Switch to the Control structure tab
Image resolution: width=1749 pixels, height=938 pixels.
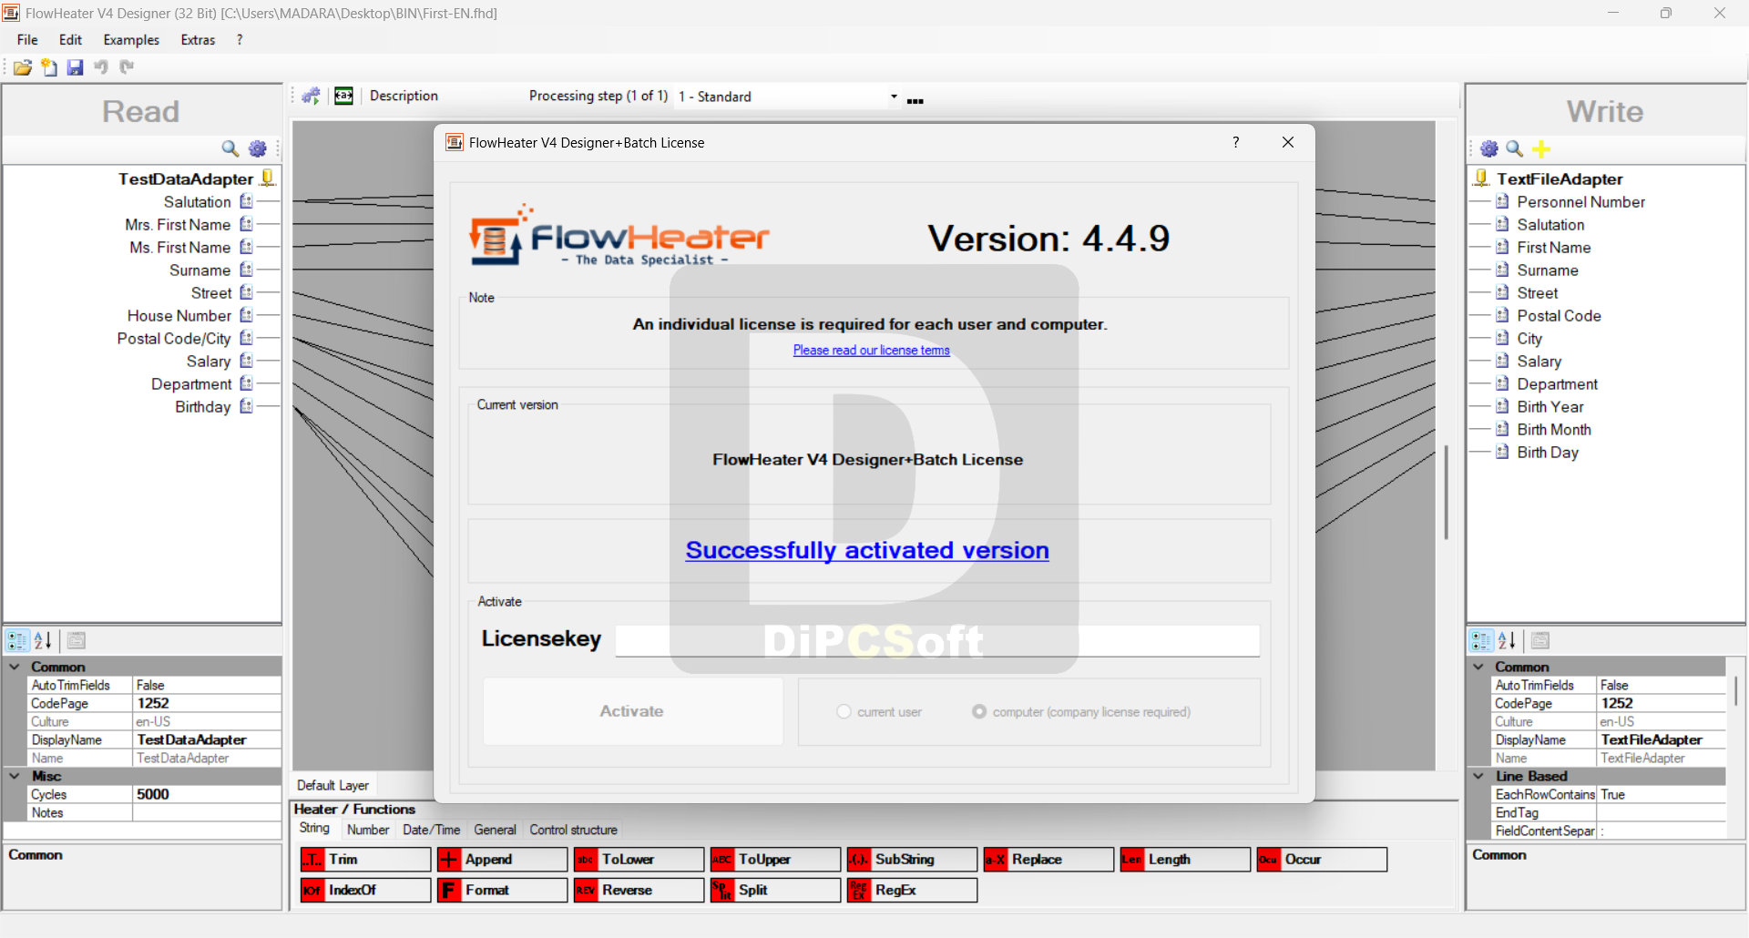[574, 830]
